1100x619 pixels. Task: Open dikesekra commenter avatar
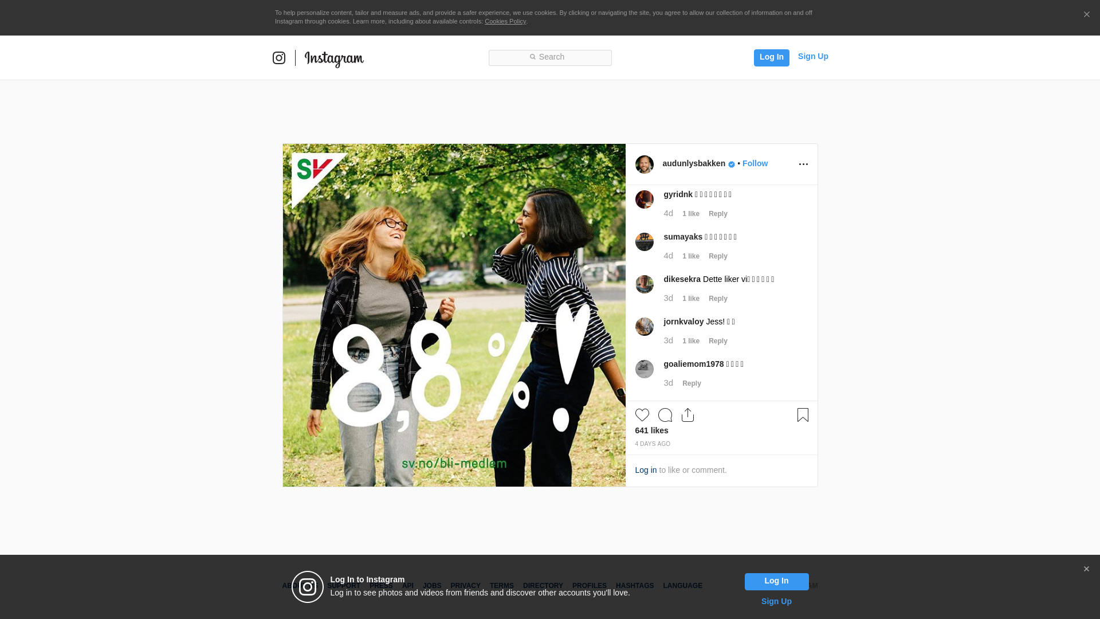(x=645, y=284)
